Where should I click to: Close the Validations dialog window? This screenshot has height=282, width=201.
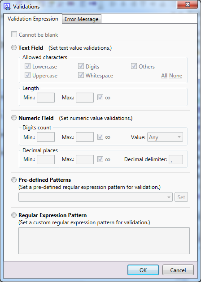click(187, 4)
